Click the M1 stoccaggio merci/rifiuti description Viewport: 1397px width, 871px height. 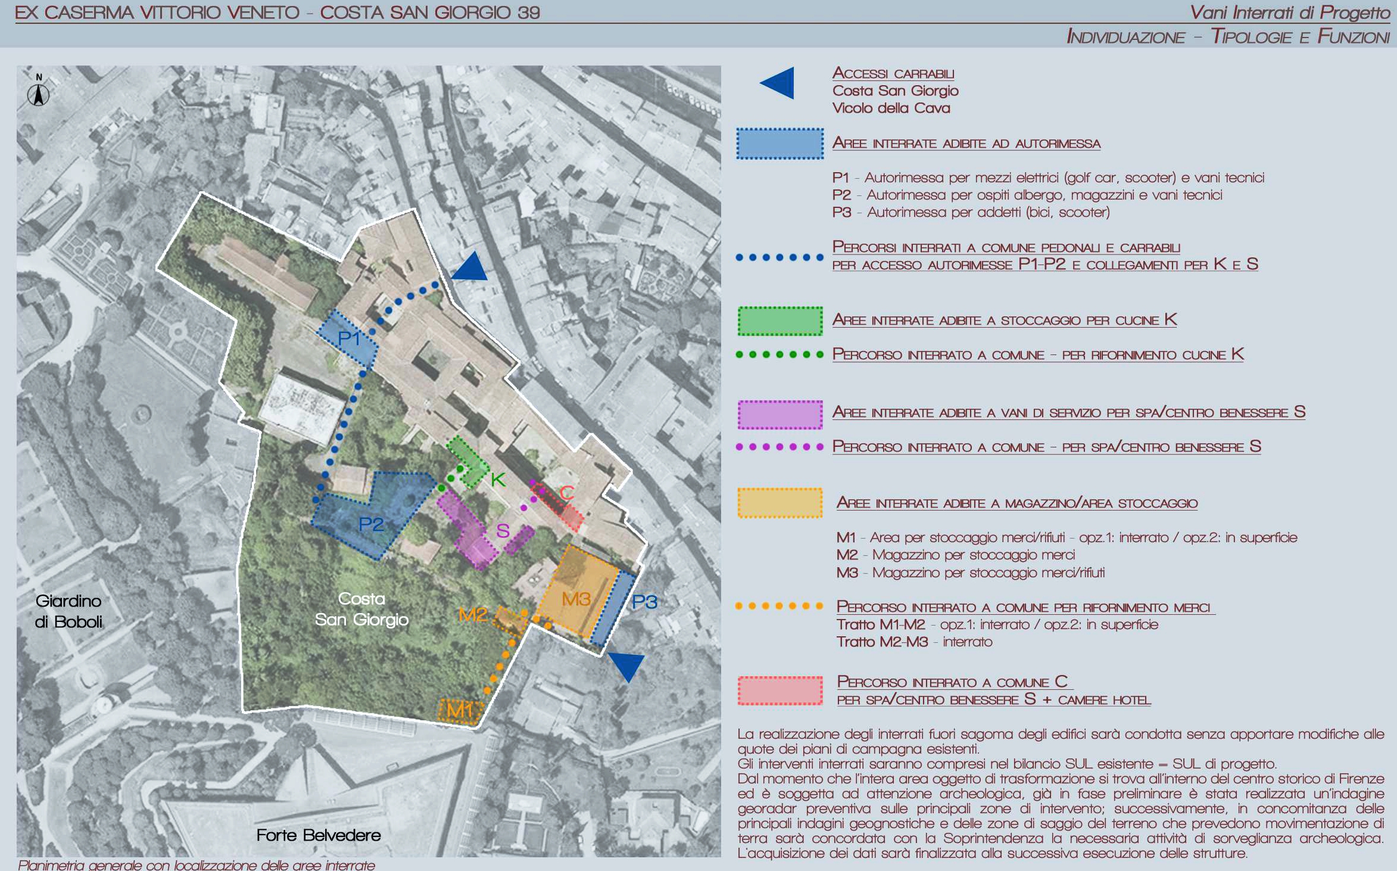point(1067,537)
